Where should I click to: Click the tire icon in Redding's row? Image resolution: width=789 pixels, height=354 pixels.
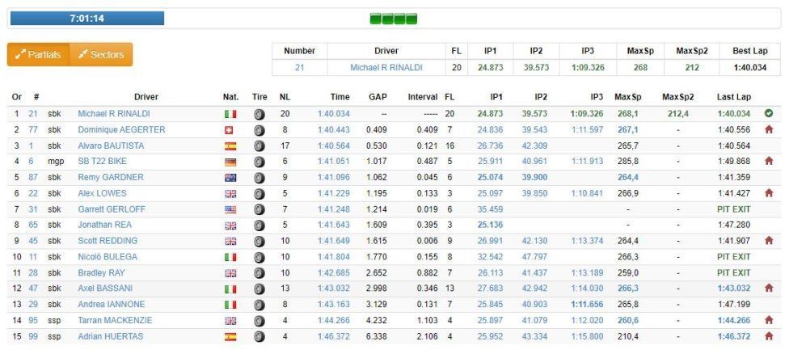(x=259, y=242)
